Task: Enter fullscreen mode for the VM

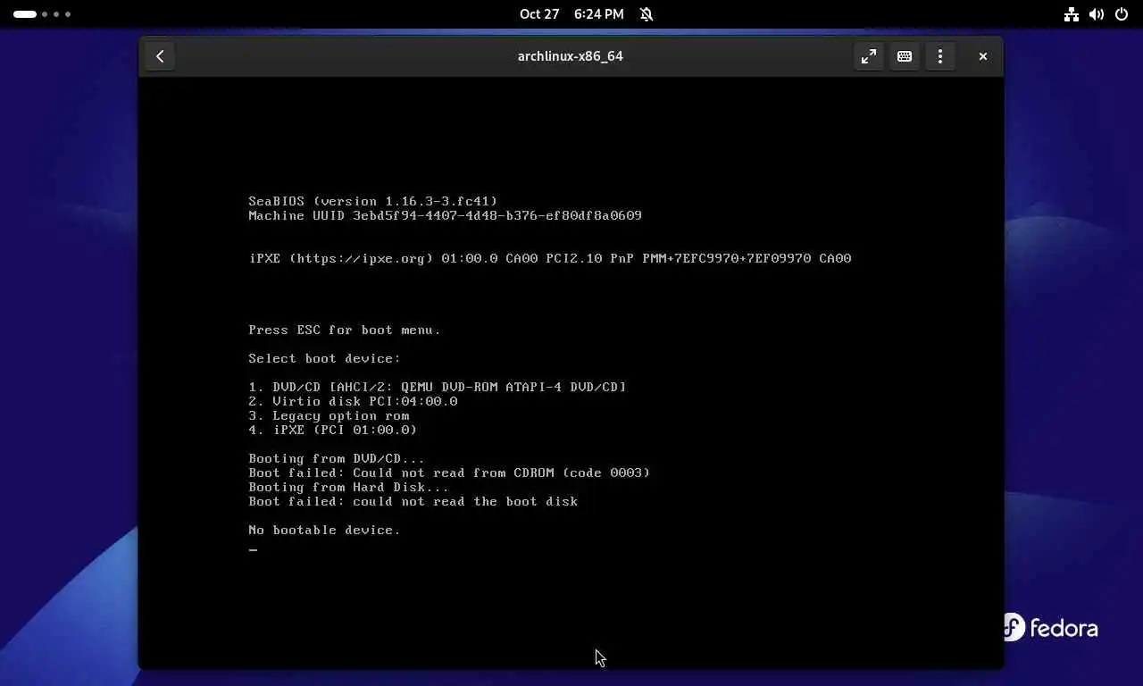Action: (868, 56)
